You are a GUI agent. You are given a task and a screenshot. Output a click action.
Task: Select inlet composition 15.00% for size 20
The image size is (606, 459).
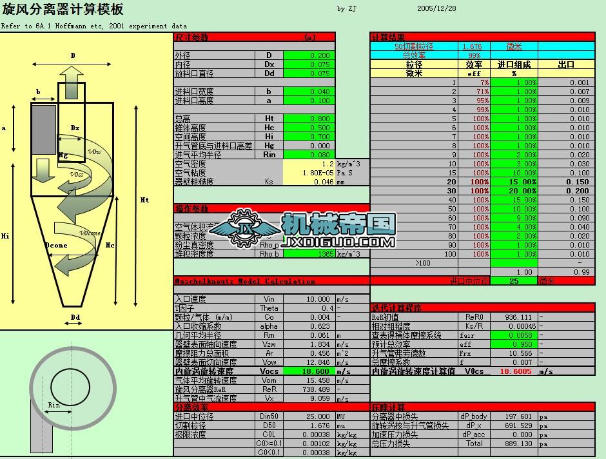point(514,182)
